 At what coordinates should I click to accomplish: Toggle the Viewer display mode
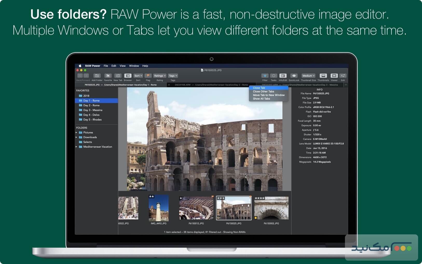click(x=334, y=76)
